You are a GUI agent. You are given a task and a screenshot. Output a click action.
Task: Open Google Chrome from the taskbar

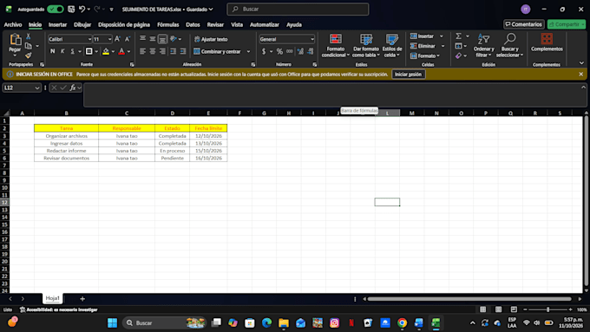[x=402, y=322]
